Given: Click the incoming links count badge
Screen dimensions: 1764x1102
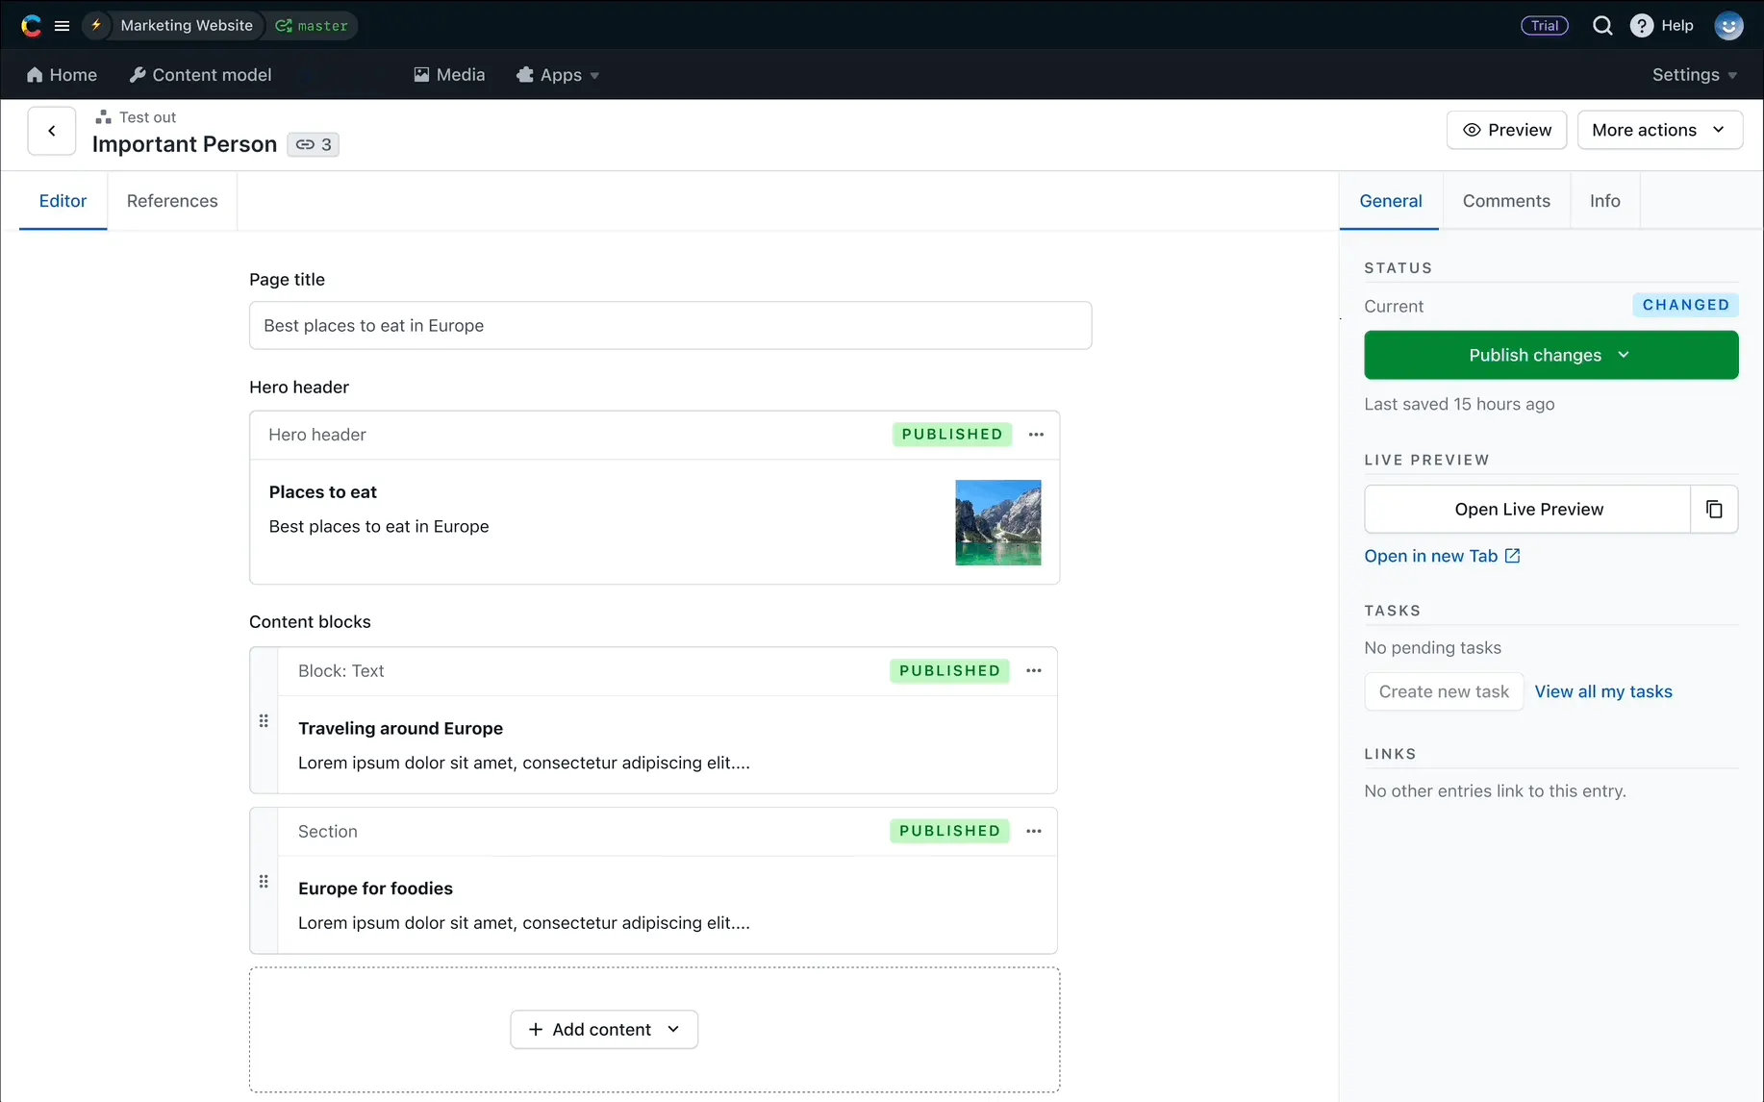Looking at the screenshot, I should (314, 144).
